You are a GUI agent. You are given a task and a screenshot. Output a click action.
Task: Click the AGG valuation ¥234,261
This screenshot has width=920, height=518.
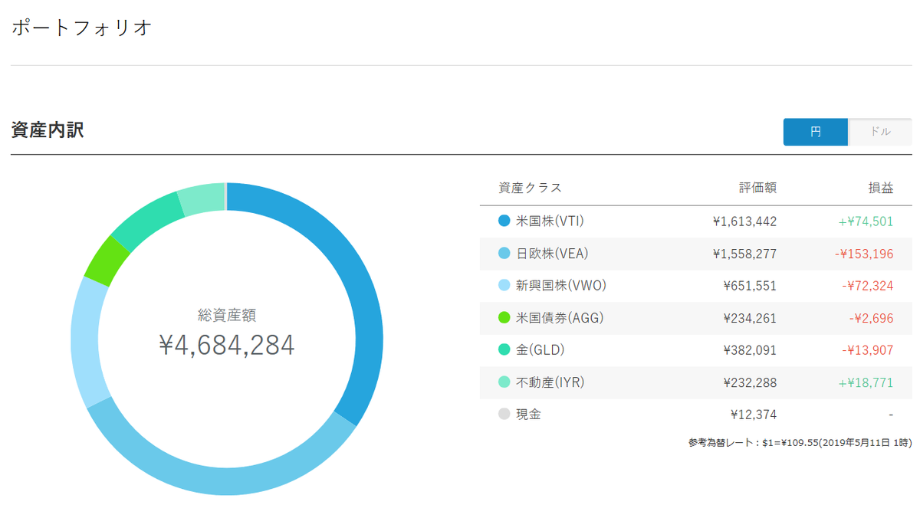(x=750, y=318)
